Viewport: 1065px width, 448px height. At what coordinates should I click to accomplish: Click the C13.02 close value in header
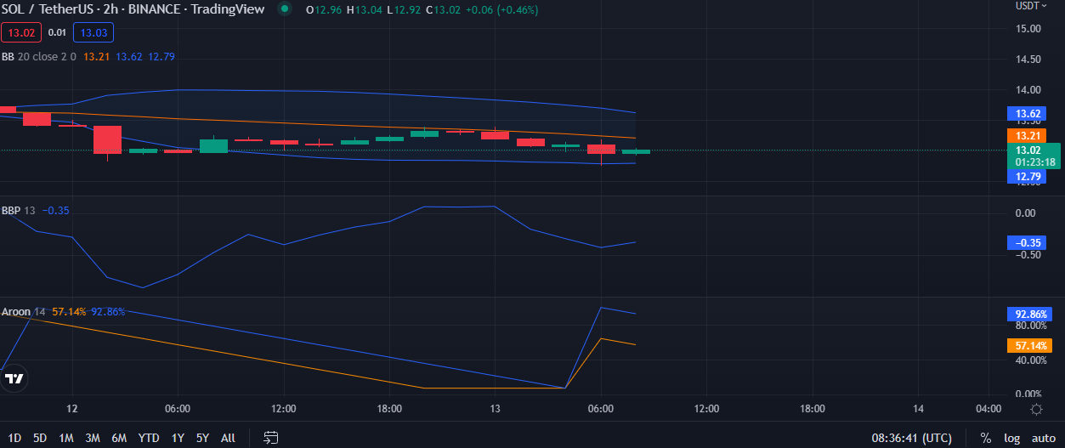pyautogui.click(x=443, y=10)
